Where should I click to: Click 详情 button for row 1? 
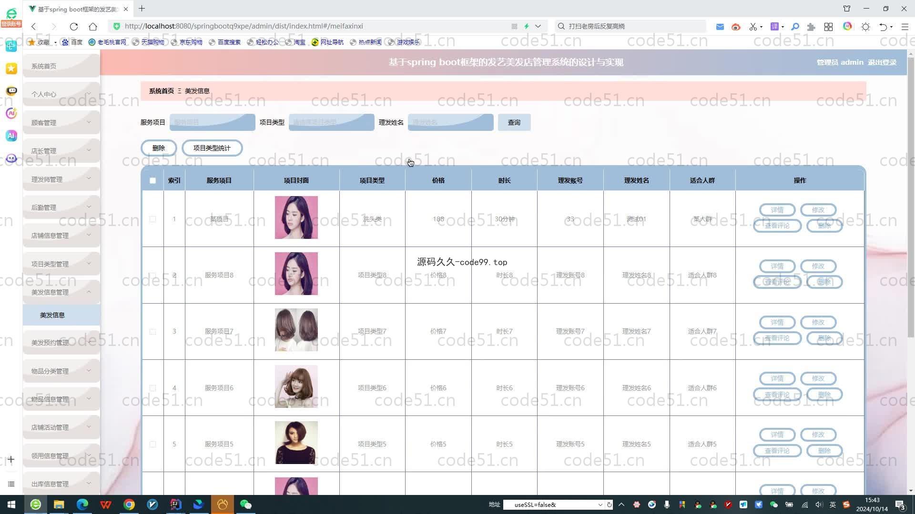[777, 210]
